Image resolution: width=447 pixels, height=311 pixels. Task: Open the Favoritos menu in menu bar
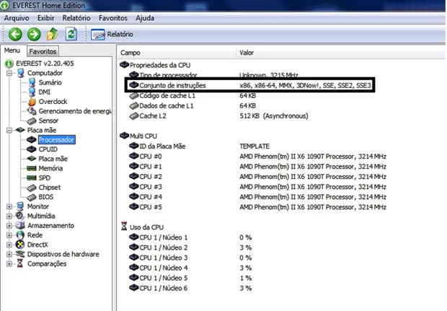[x=113, y=18]
